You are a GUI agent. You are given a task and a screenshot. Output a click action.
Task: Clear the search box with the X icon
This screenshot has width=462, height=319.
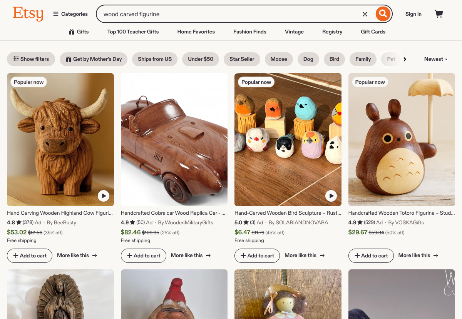click(365, 14)
